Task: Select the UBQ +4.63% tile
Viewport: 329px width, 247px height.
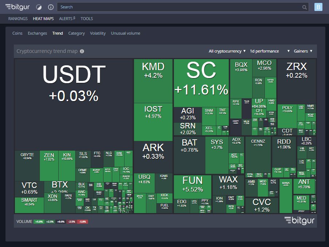Action: coord(144,183)
